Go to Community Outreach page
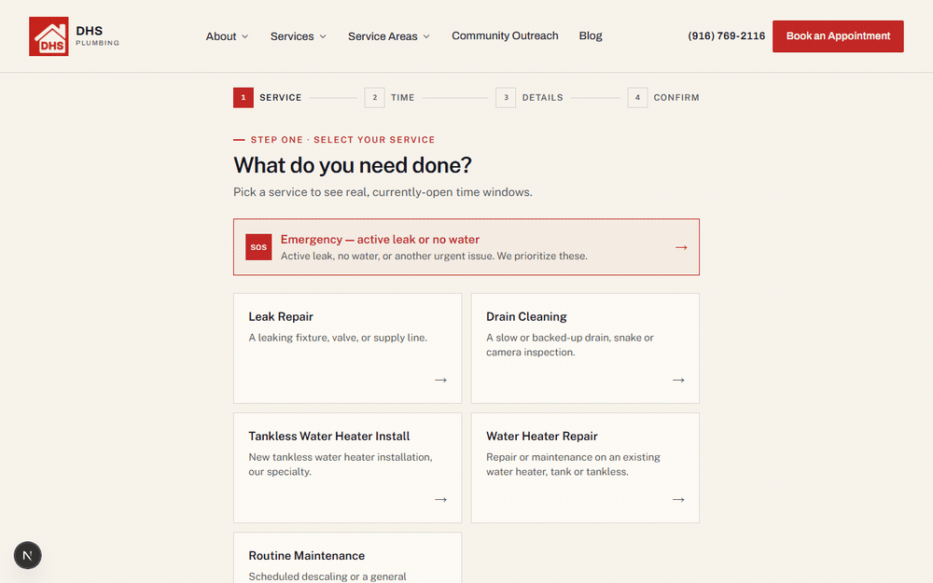The height and width of the screenshot is (583, 933). pyautogui.click(x=505, y=35)
